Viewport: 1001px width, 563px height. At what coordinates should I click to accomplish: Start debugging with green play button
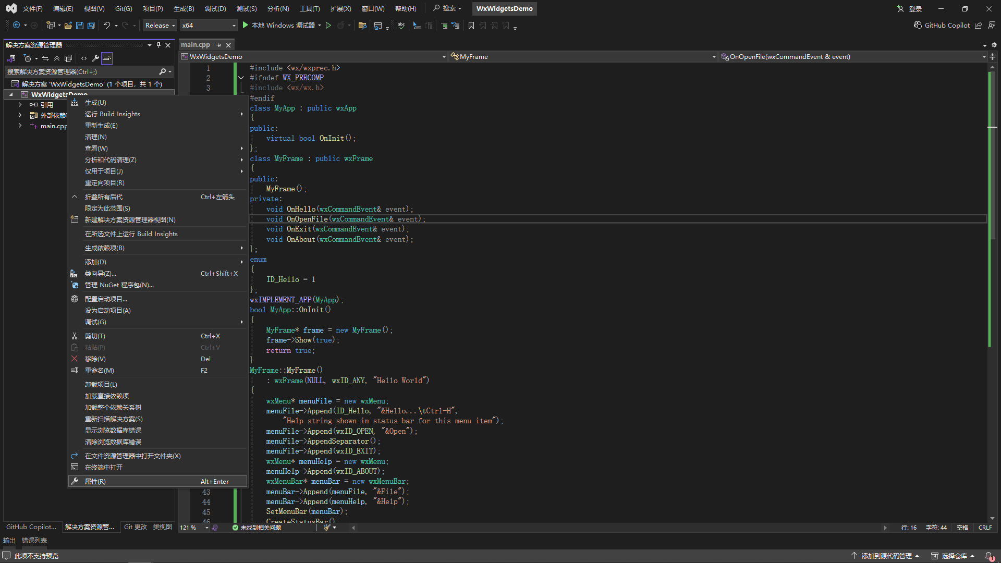click(x=245, y=25)
